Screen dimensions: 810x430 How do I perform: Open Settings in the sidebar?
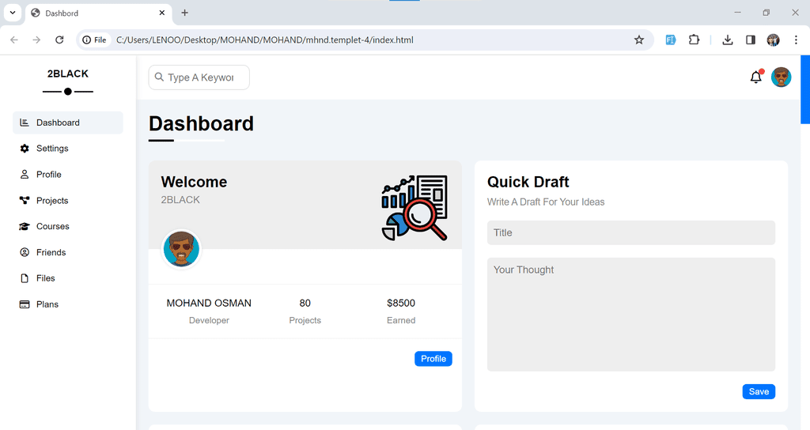(x=68, y=149)
